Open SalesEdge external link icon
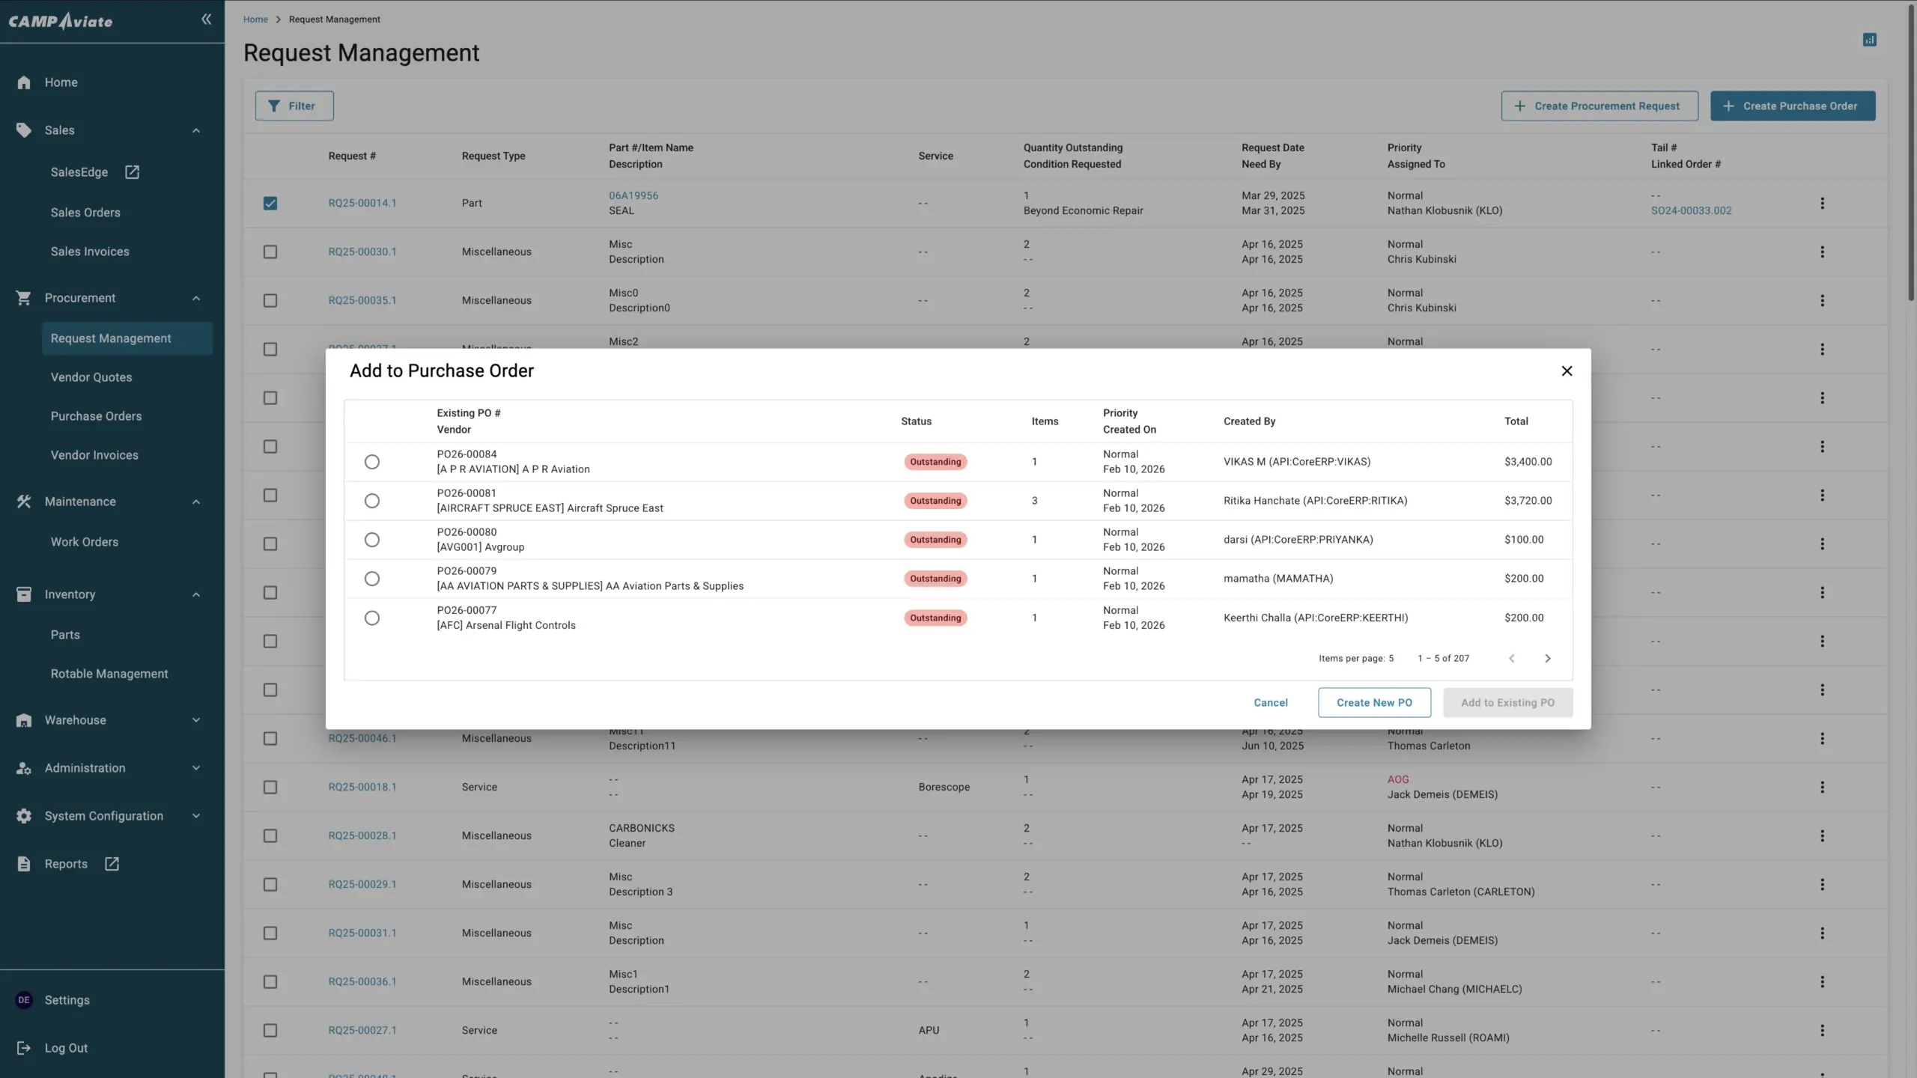 point(132,172)
